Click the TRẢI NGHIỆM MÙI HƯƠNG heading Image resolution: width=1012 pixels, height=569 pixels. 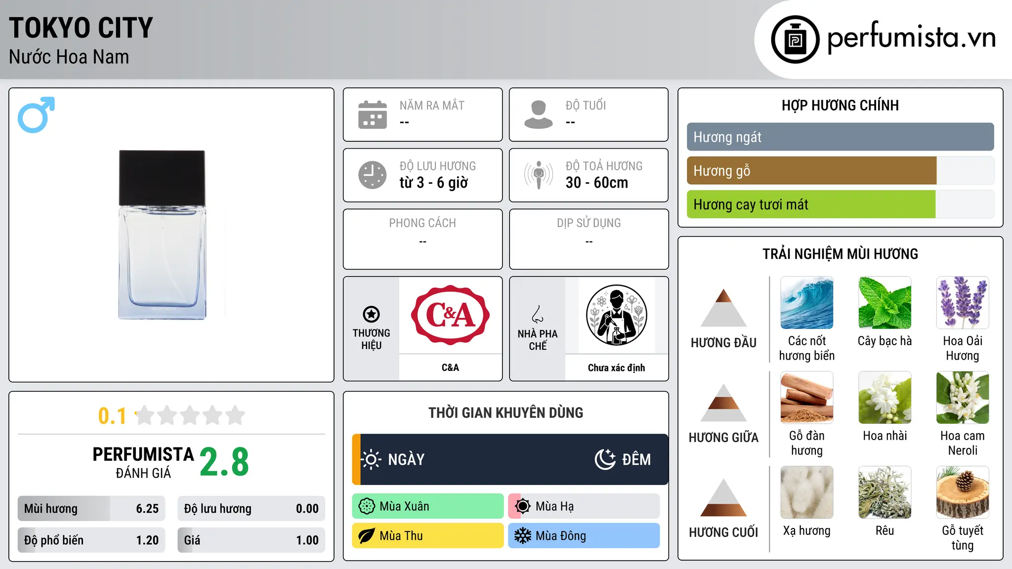[x=840, y=254]
